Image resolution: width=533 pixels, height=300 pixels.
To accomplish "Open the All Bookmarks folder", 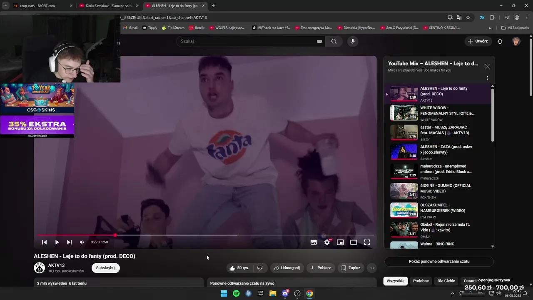I will coord(515,28).
